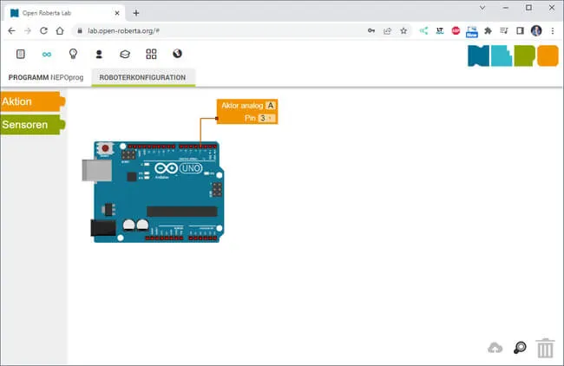Click the zoom magnifier icon on the workspace

pos(520,348)
